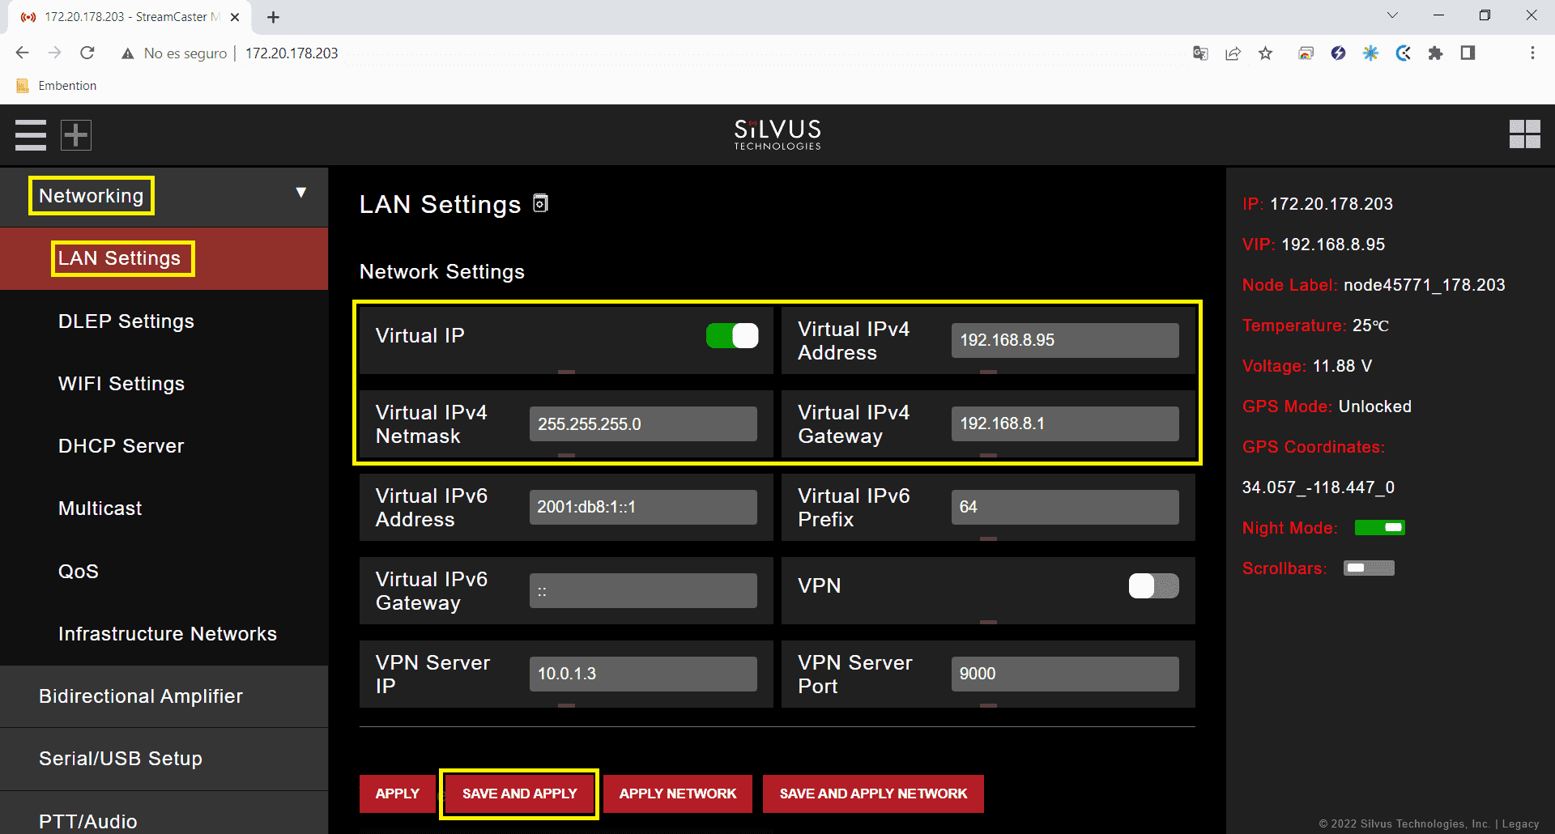Reload the page with refresh icon
Screen dimensions: 1555x834
click(x=87, y=53)
